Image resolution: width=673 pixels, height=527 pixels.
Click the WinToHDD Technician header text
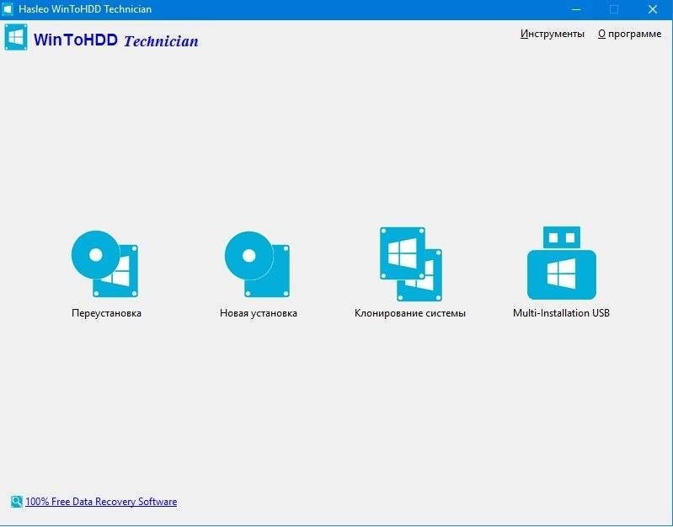[116, 40]
